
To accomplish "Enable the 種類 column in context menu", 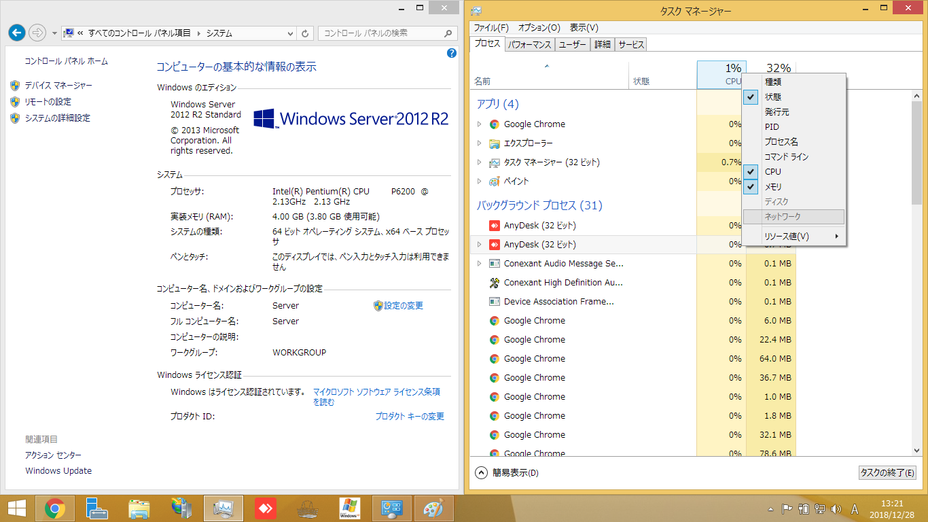I will pyautogui.click(x=794, y=82).
